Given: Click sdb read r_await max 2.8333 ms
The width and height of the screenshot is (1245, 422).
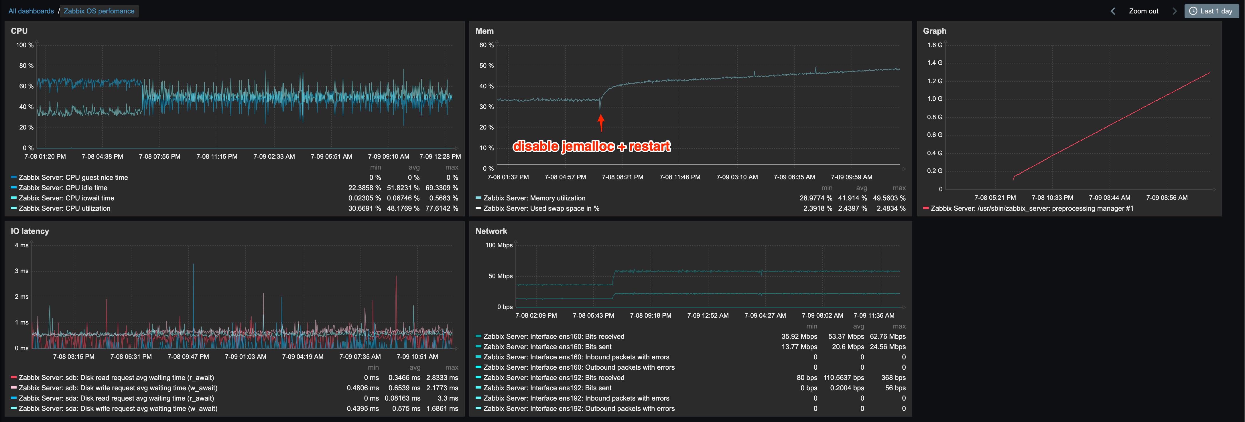Looking at the screenshot, I should pyautogui.click(x=442, y=378).
